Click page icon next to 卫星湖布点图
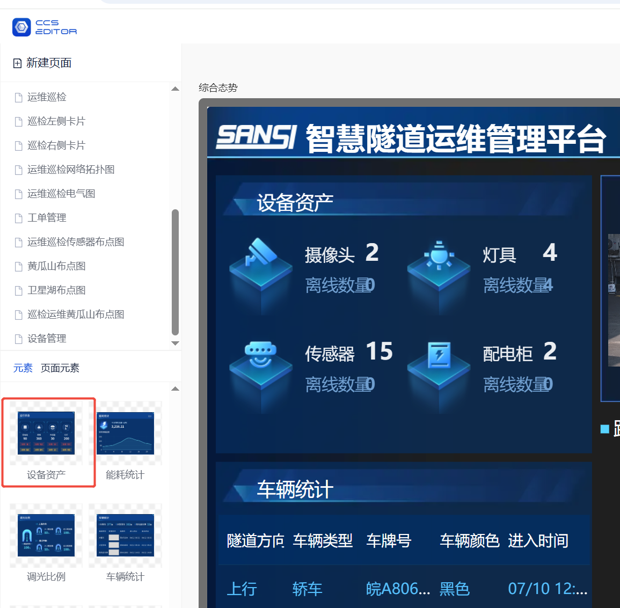The height and width of the screenshot is (608, 620). [19, 290]
